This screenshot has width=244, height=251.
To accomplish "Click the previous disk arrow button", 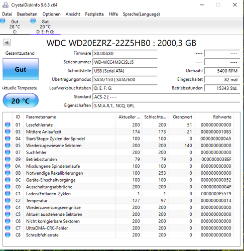I will (x=7, y=43).
